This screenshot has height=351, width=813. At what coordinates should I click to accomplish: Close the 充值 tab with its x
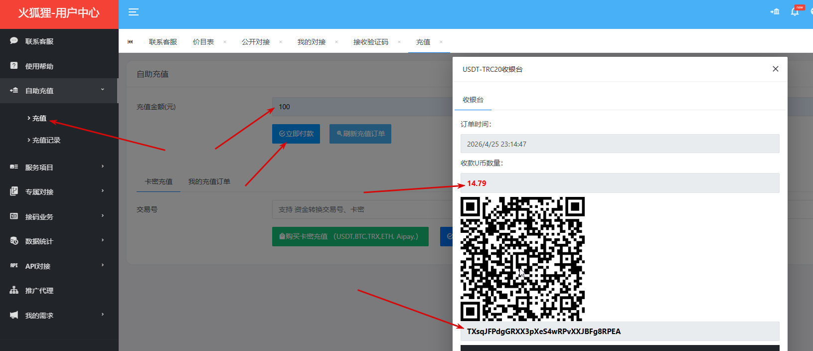pyautogui.click(x=441, y=42)
